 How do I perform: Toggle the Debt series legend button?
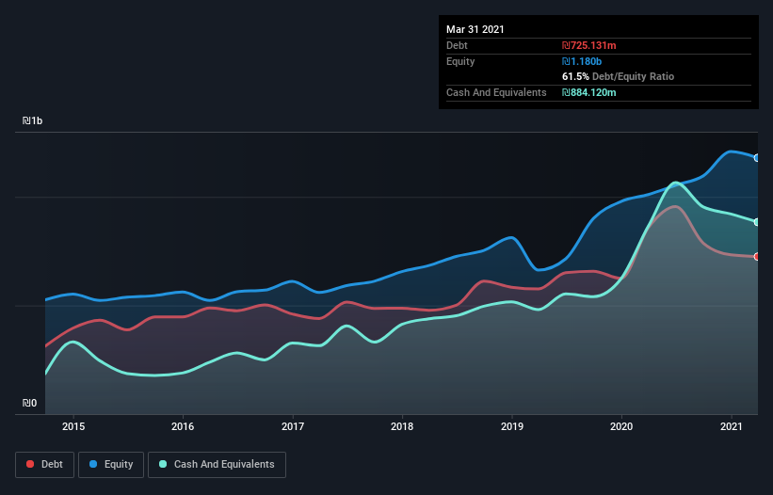coord(44,465)
